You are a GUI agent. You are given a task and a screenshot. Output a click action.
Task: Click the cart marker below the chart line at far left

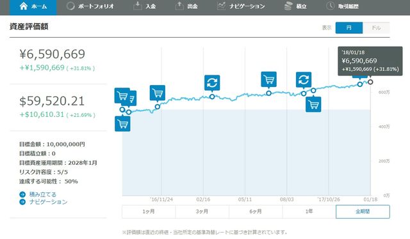(122, 124)
